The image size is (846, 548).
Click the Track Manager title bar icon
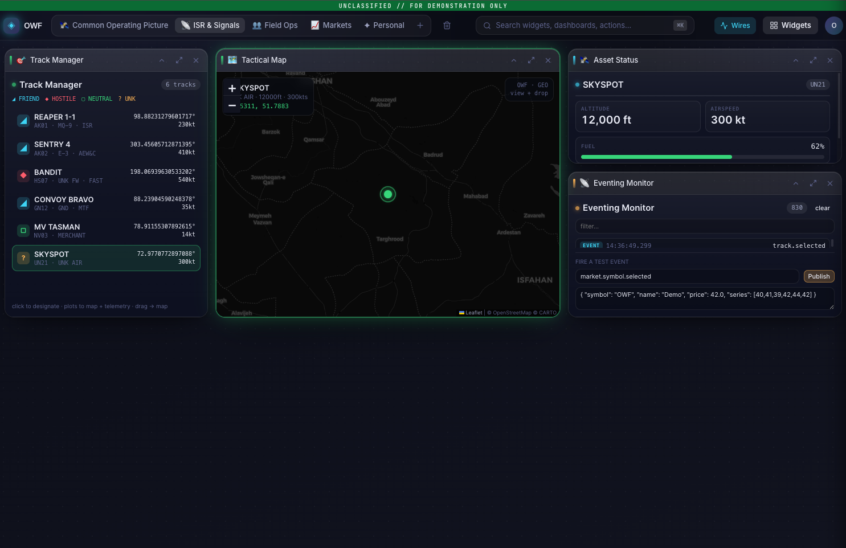click(21, 60)
